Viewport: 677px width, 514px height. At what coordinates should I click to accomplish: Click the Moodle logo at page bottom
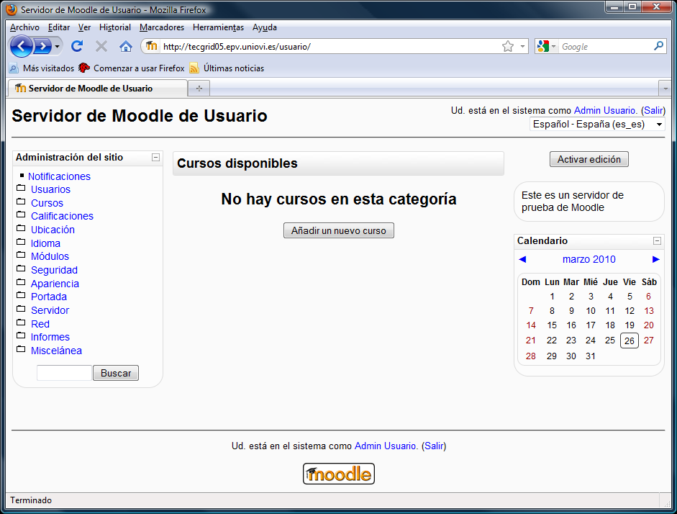(338, 474)
